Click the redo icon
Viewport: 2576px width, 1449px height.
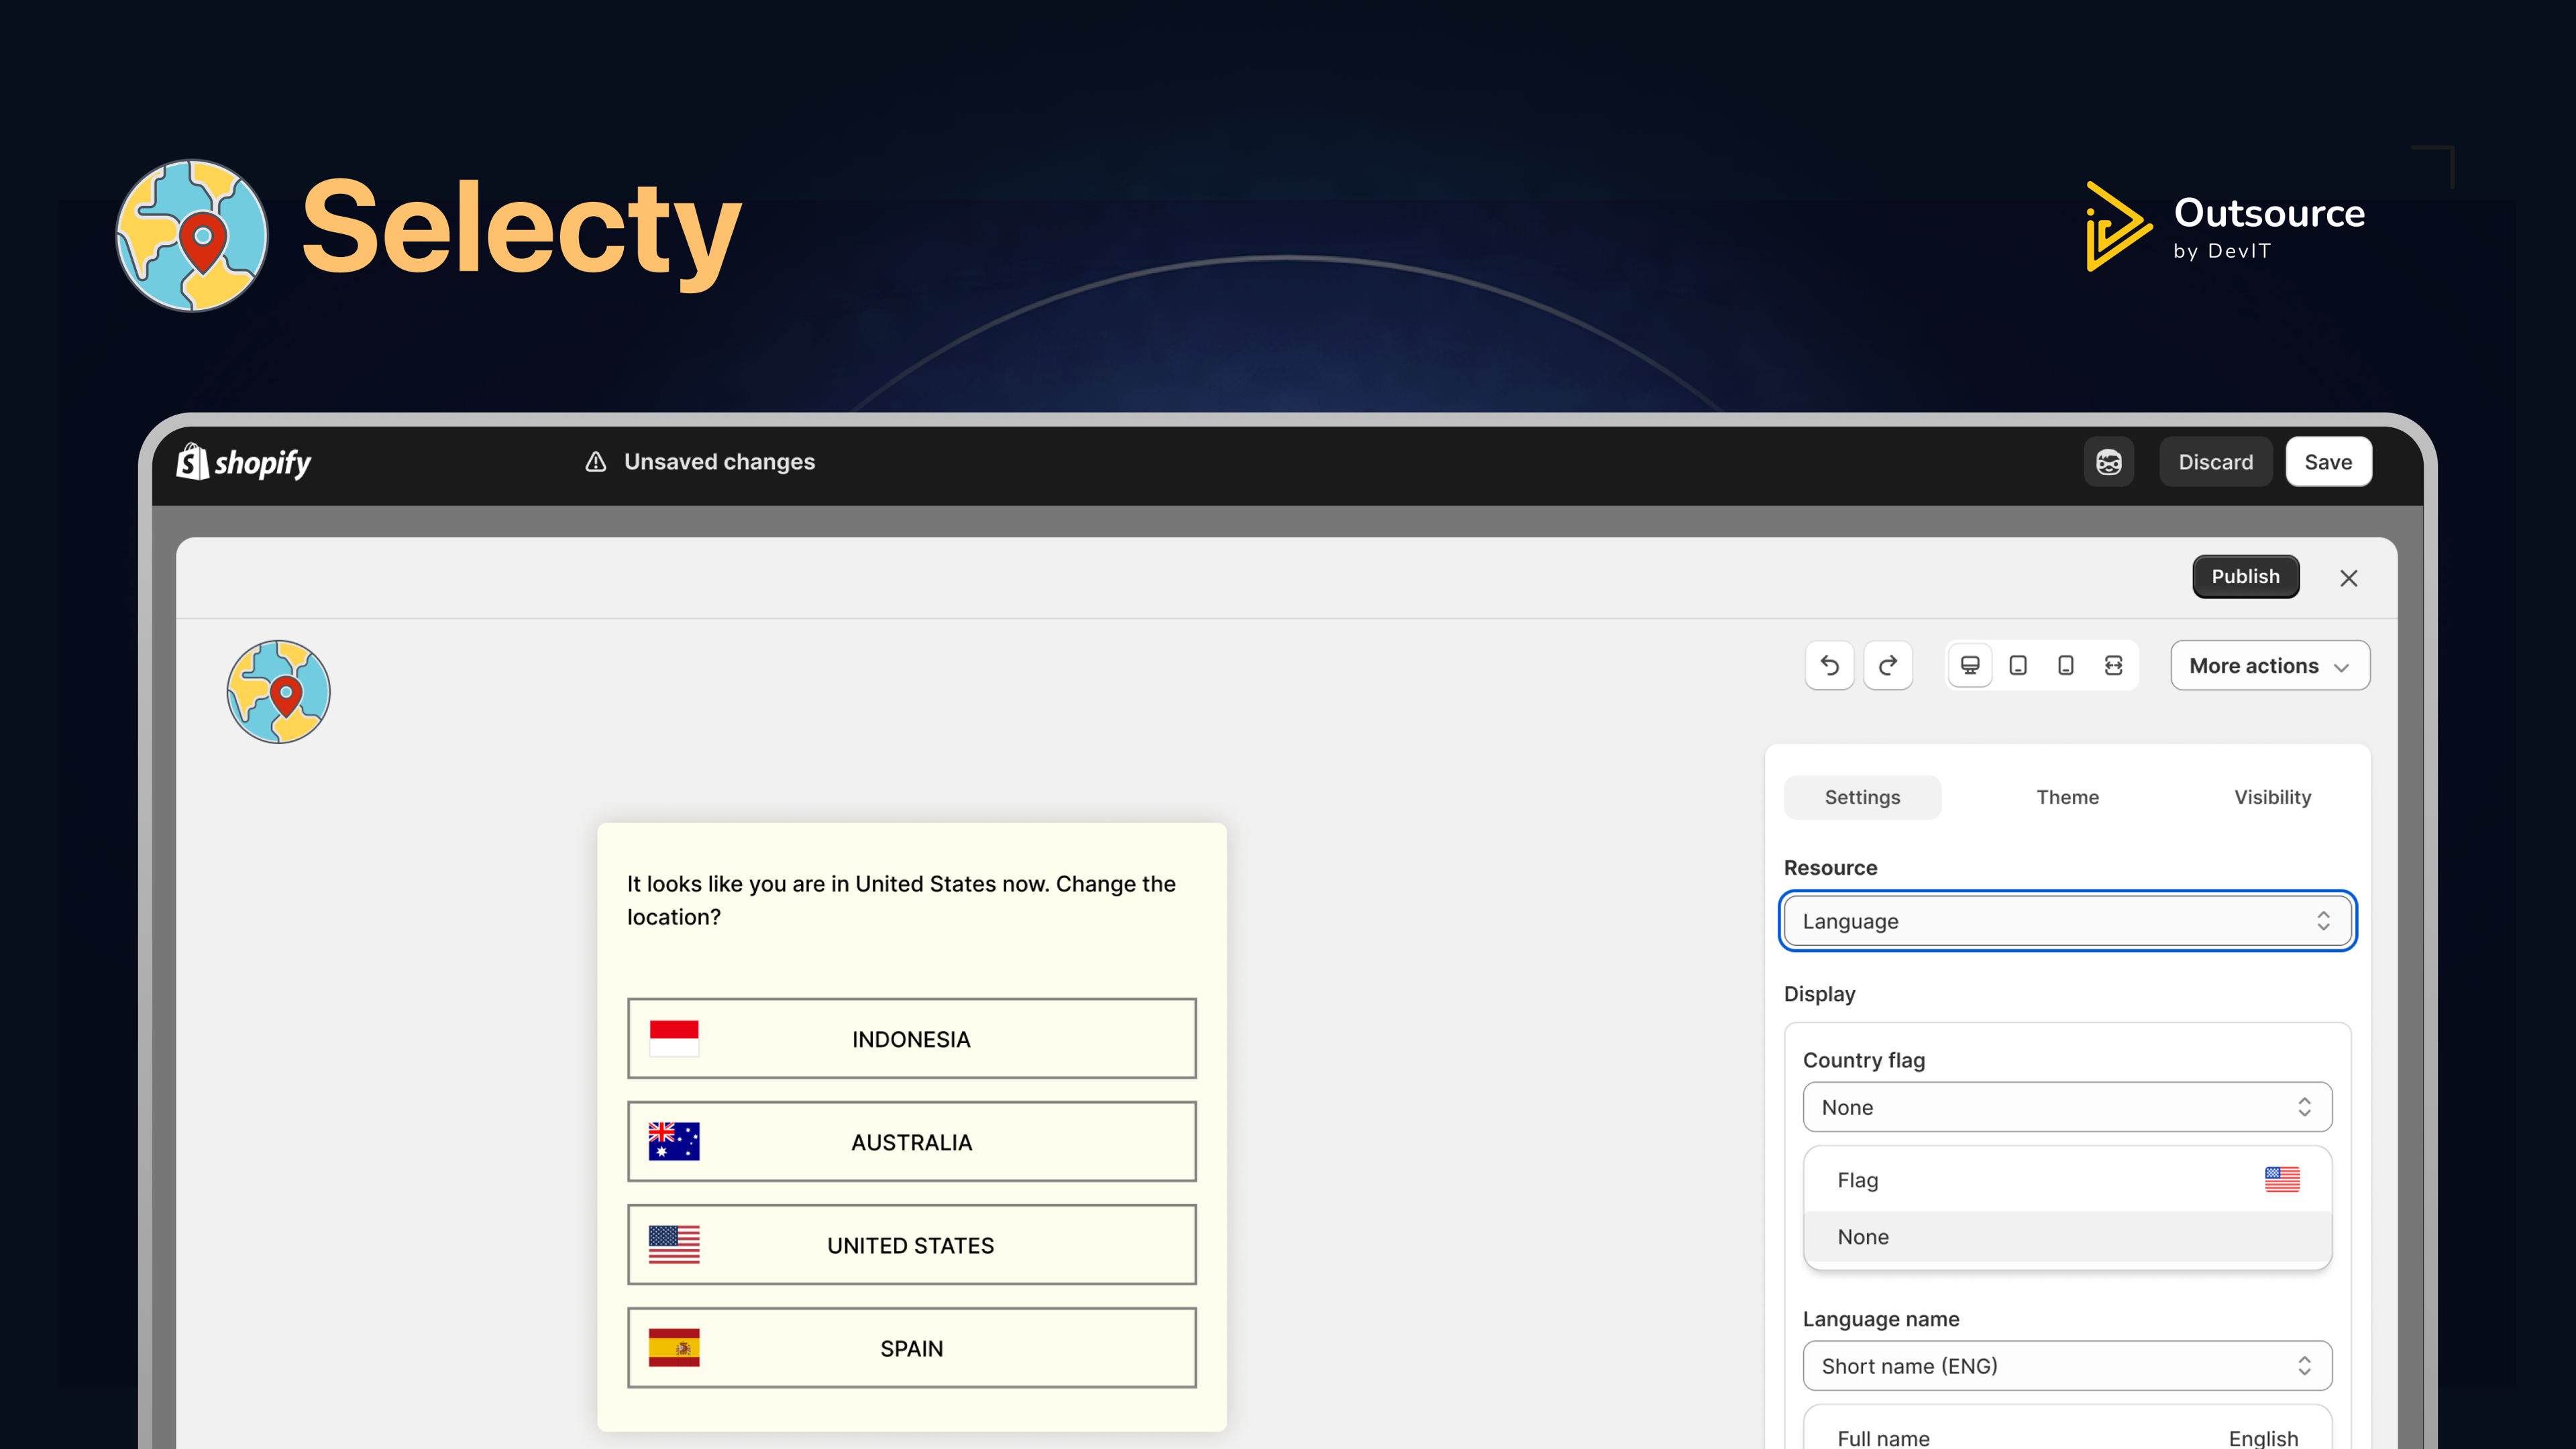1888,665
